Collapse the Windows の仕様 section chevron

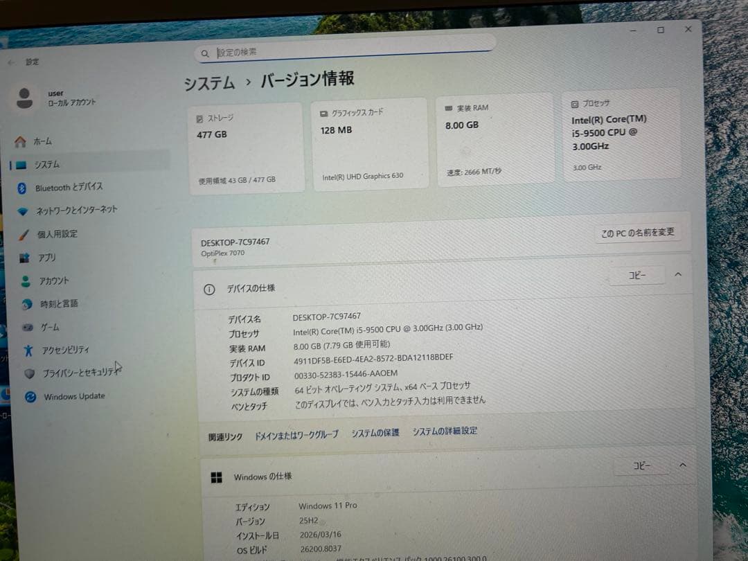click(683, 465)
